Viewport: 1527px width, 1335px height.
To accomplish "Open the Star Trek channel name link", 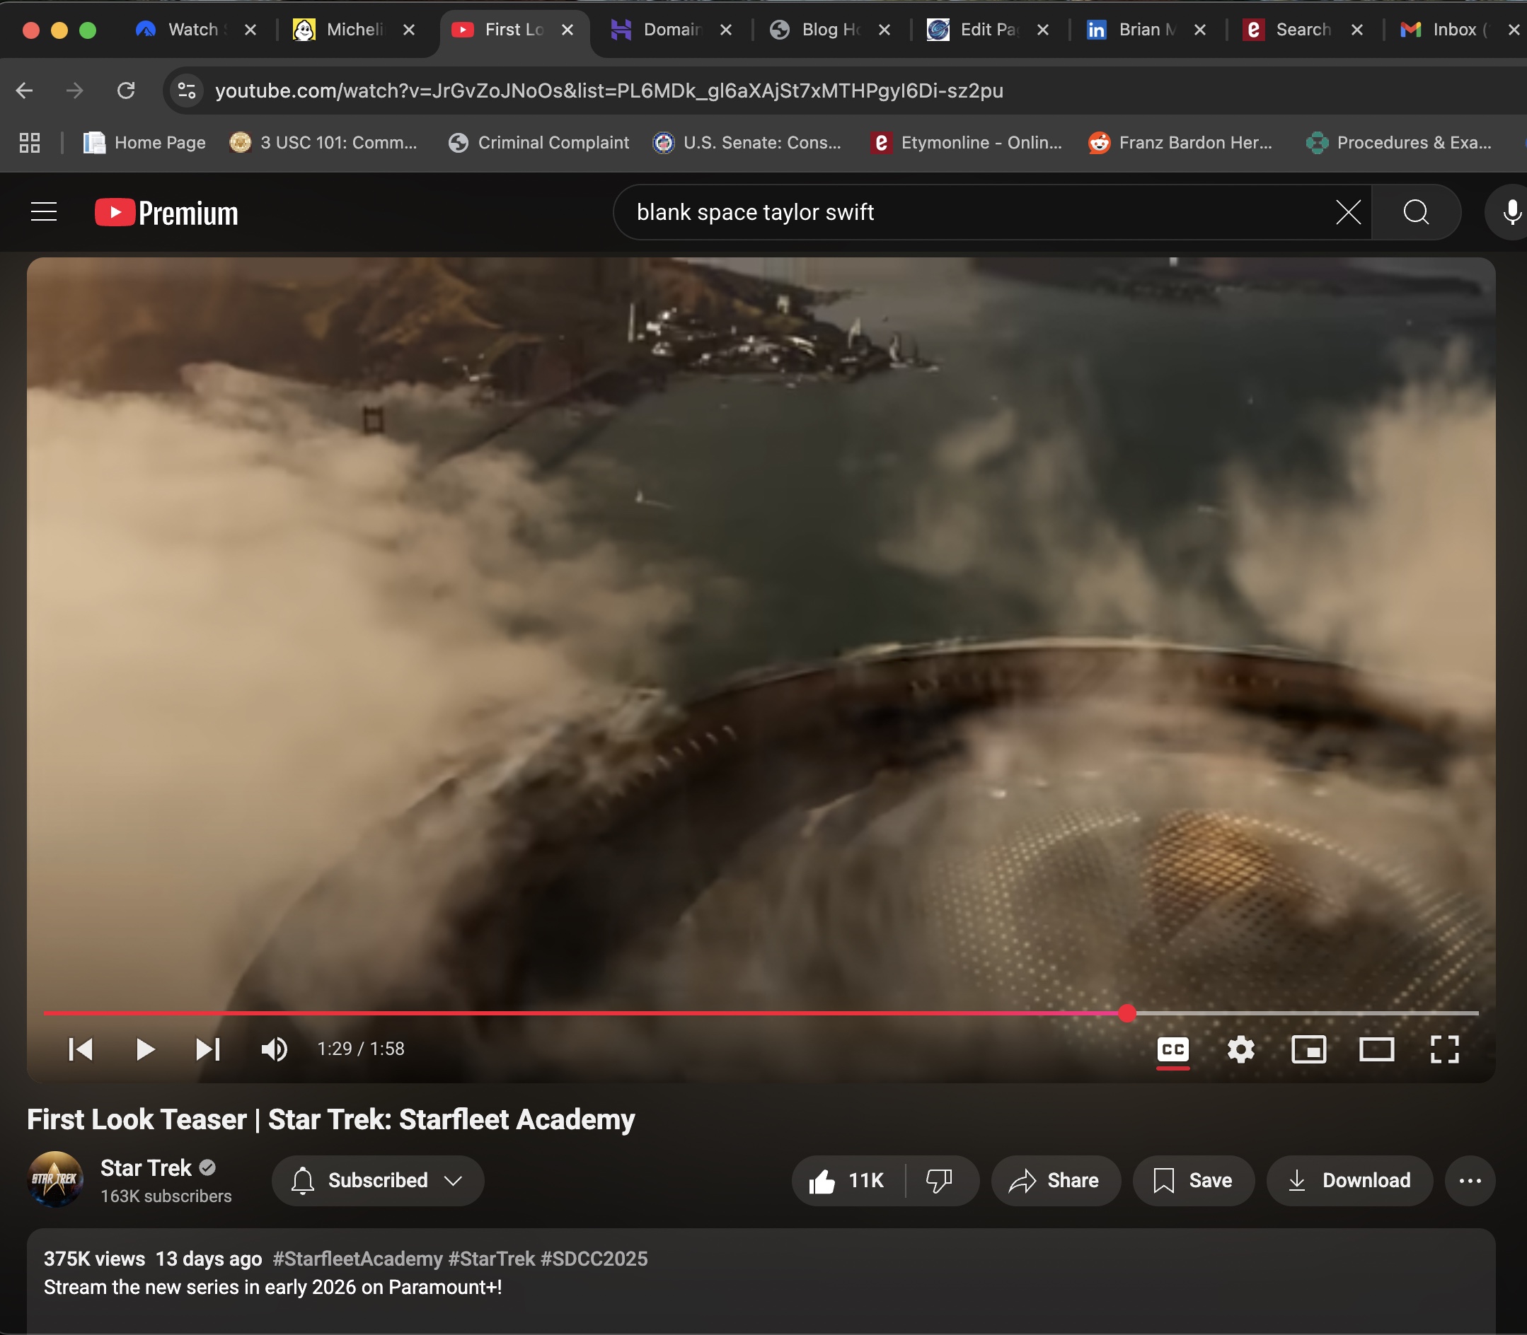I will tap(146, 1168).
